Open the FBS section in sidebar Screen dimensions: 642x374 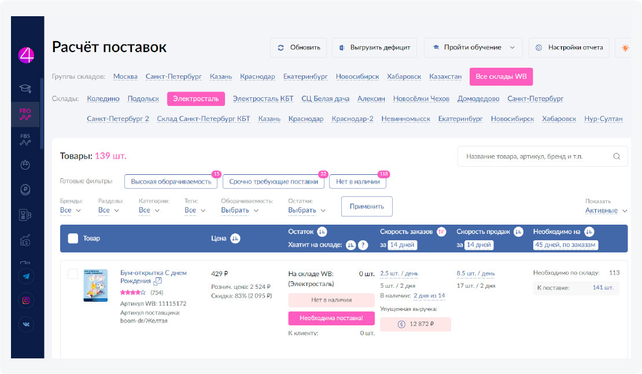point(25,141)
